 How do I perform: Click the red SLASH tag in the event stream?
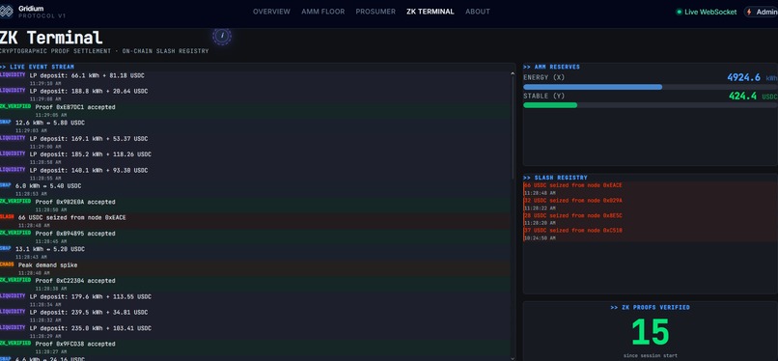[7, 217]
